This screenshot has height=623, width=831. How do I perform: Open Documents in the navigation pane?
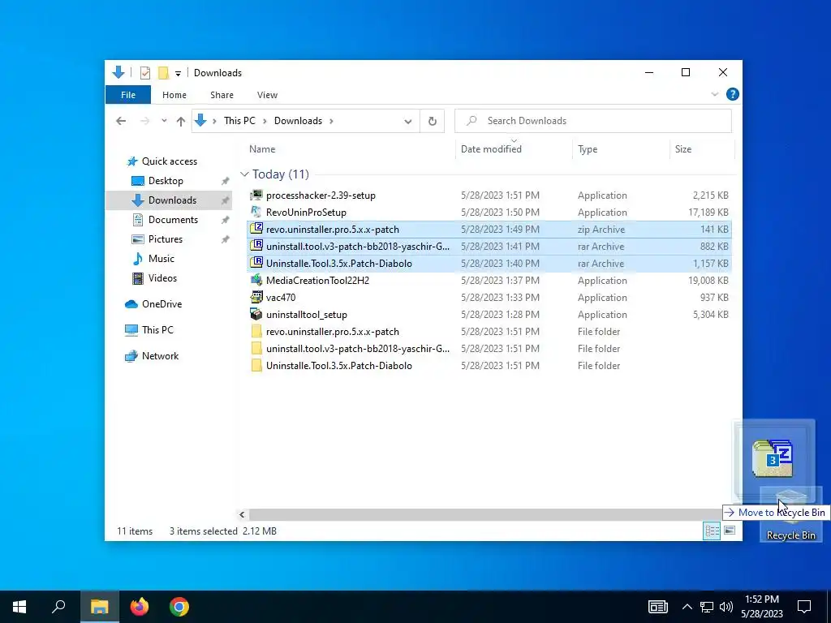click(x=173, y=219)
